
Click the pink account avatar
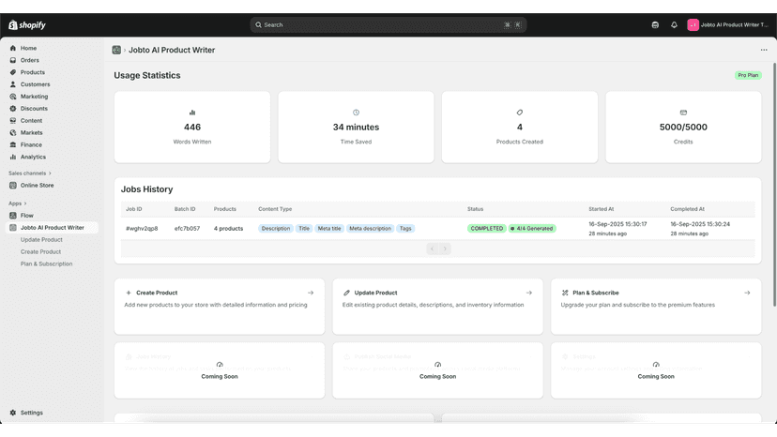(x=693, y=24)
